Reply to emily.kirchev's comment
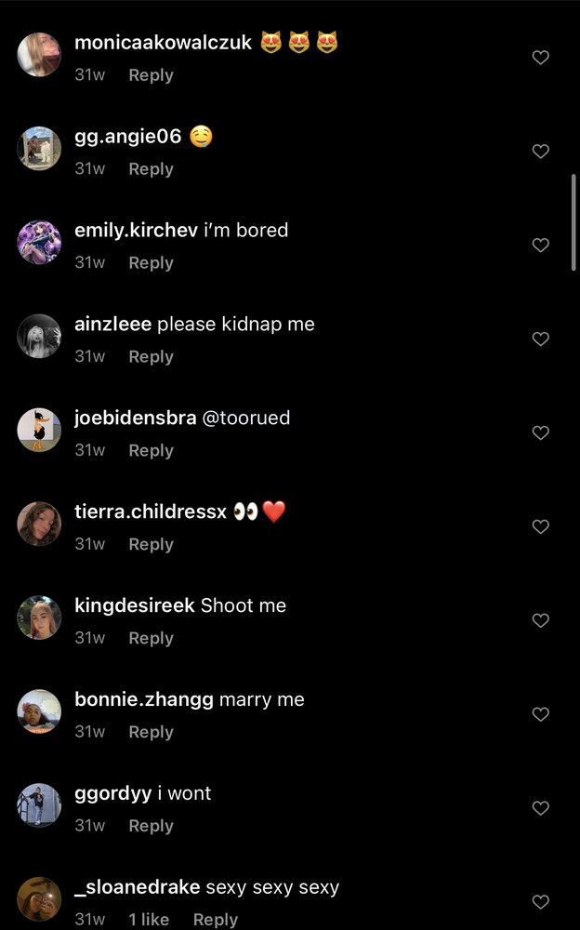This screenshot has height=930, width=580. 152,263
